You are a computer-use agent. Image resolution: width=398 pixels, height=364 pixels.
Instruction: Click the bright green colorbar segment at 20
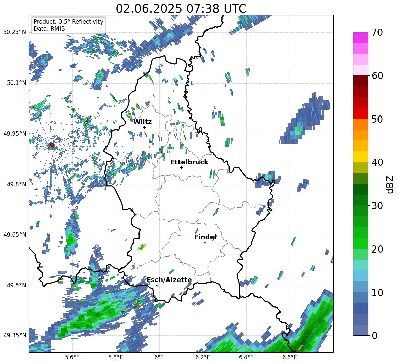[360, 243]
